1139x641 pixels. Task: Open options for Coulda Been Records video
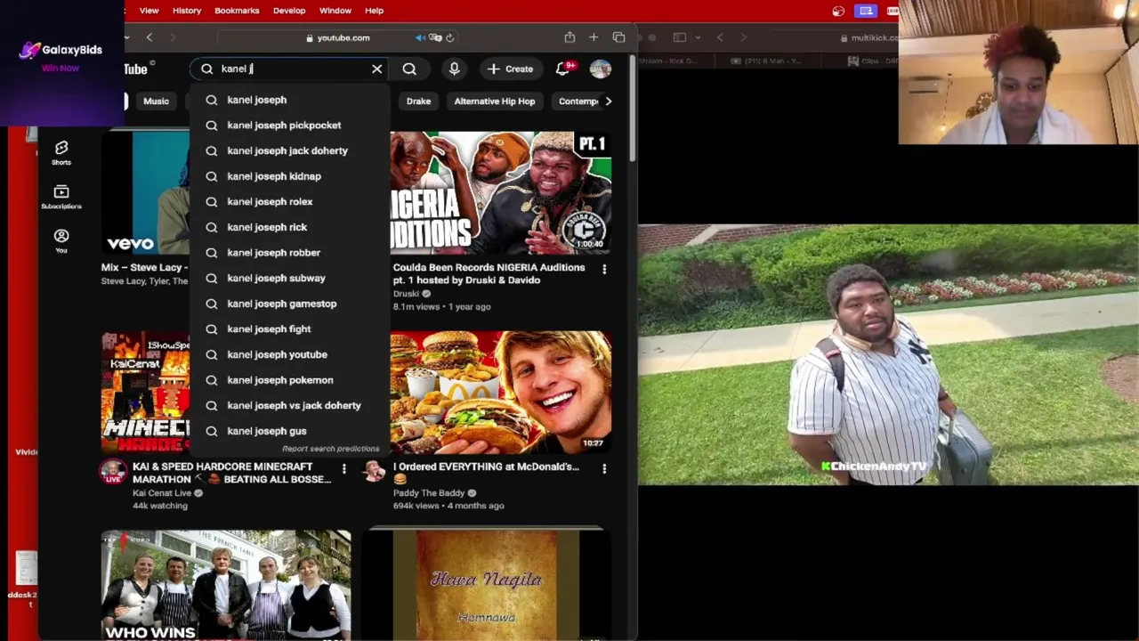point(604,269)
